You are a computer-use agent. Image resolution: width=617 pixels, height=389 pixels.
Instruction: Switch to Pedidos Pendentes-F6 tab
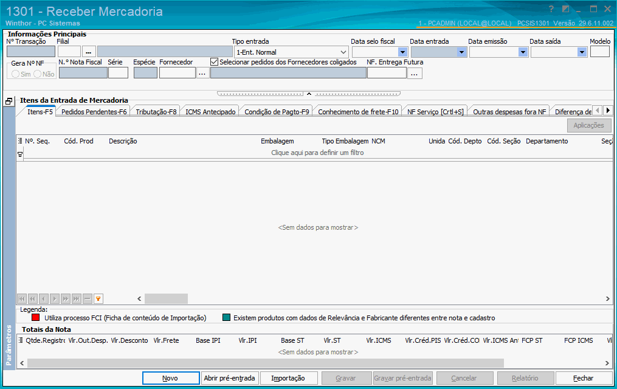click(94, 112)
